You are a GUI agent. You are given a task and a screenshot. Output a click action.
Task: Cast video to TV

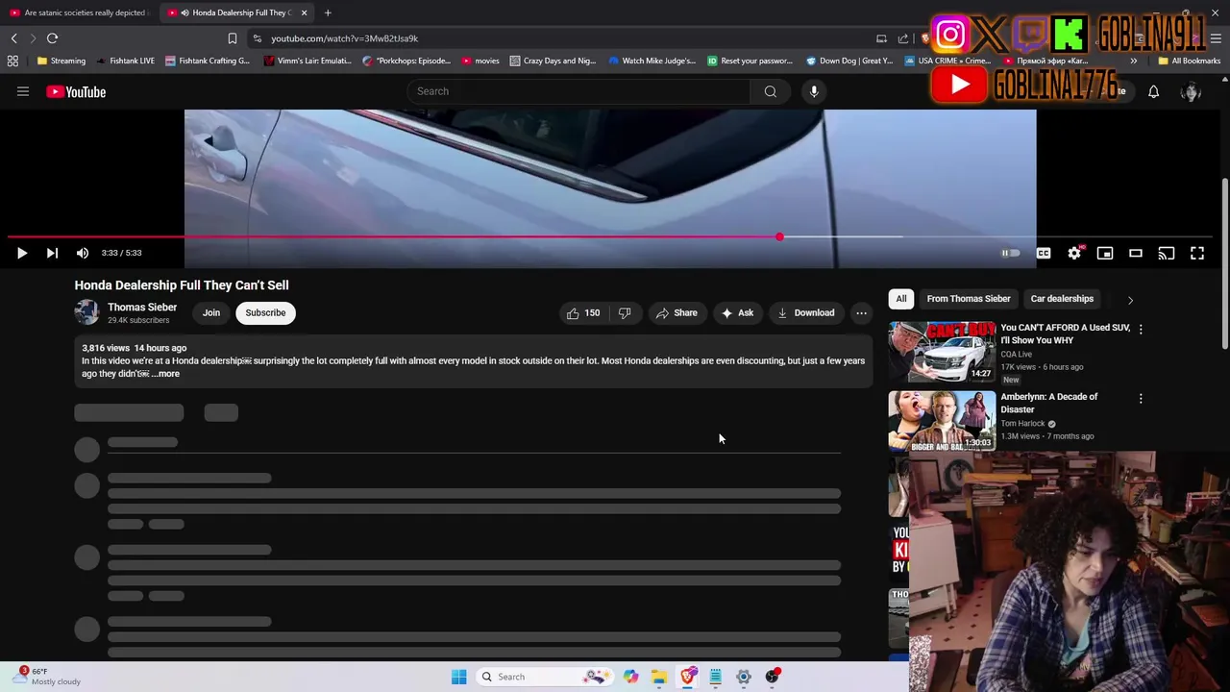coord(1167,254)
